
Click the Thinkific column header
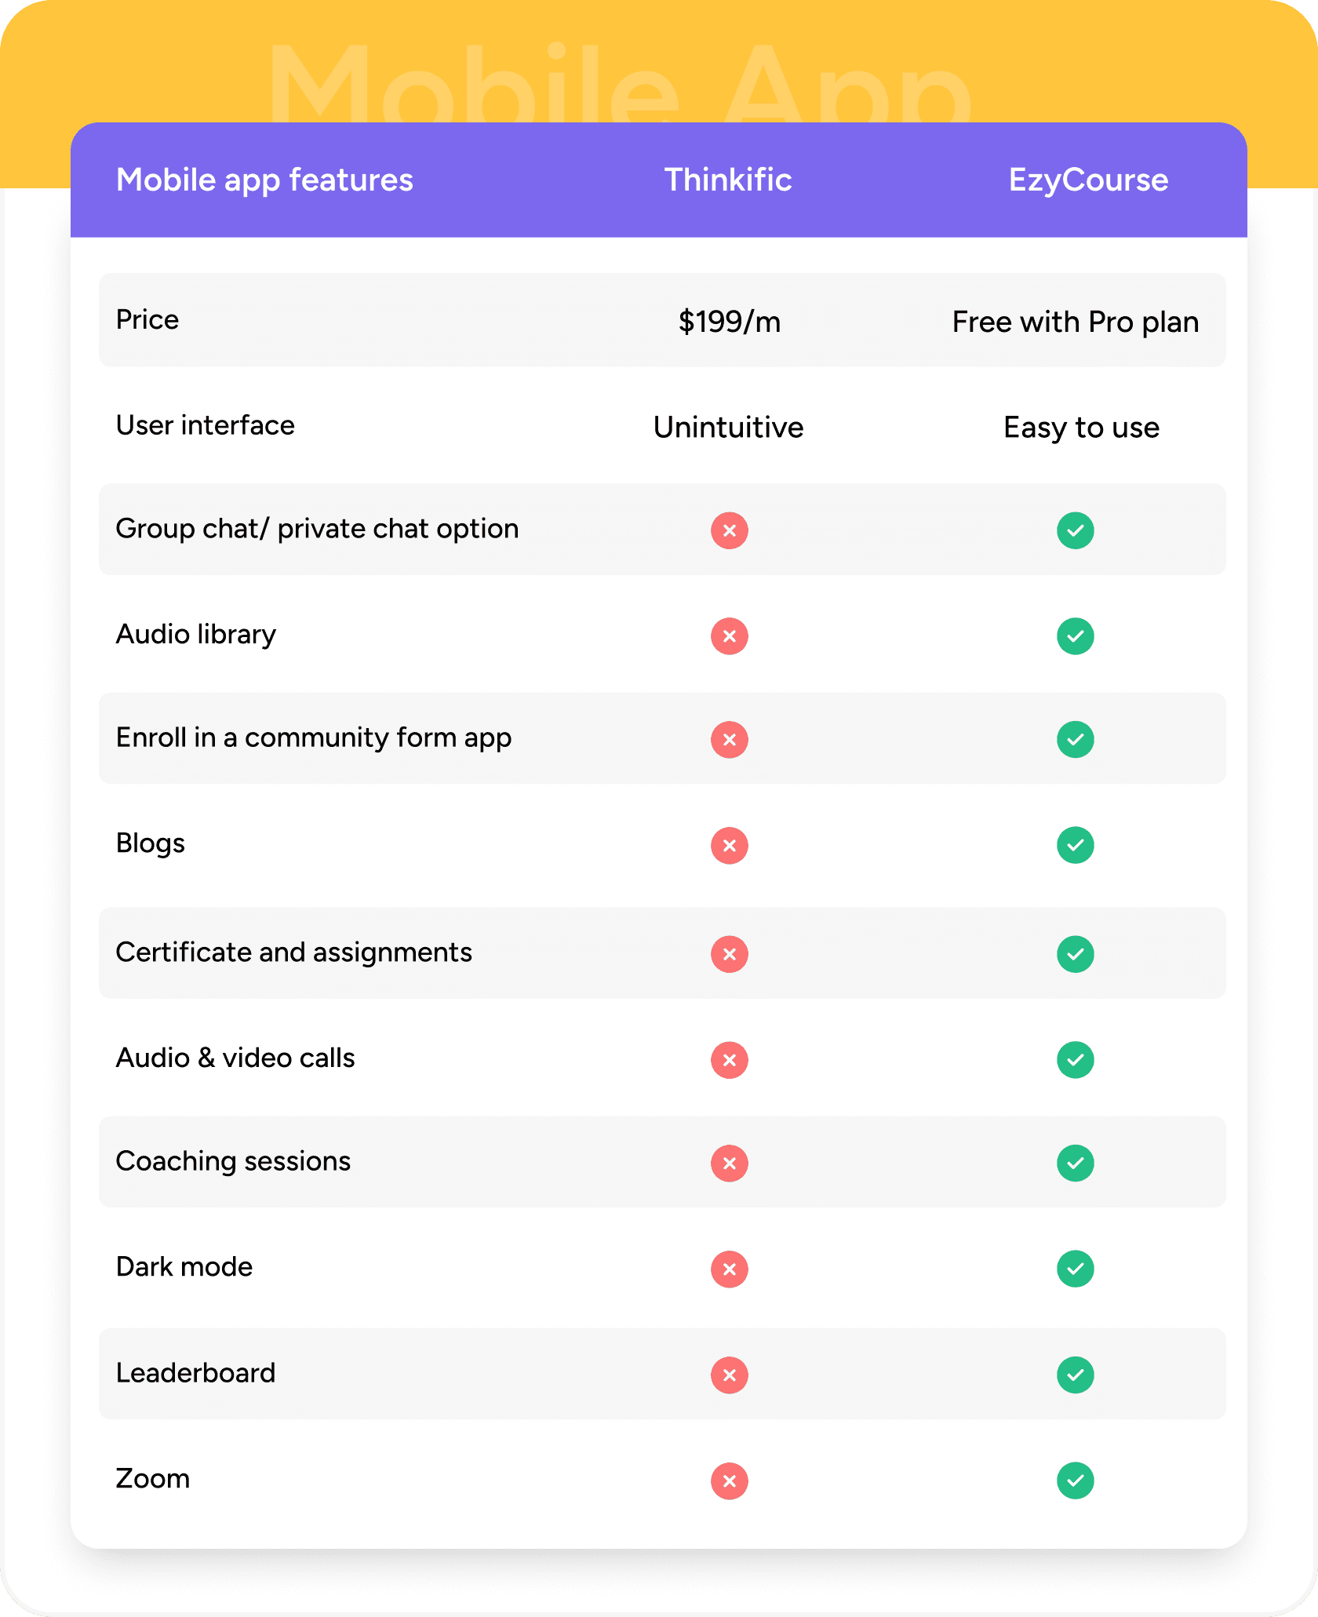(x=728, y=180)
